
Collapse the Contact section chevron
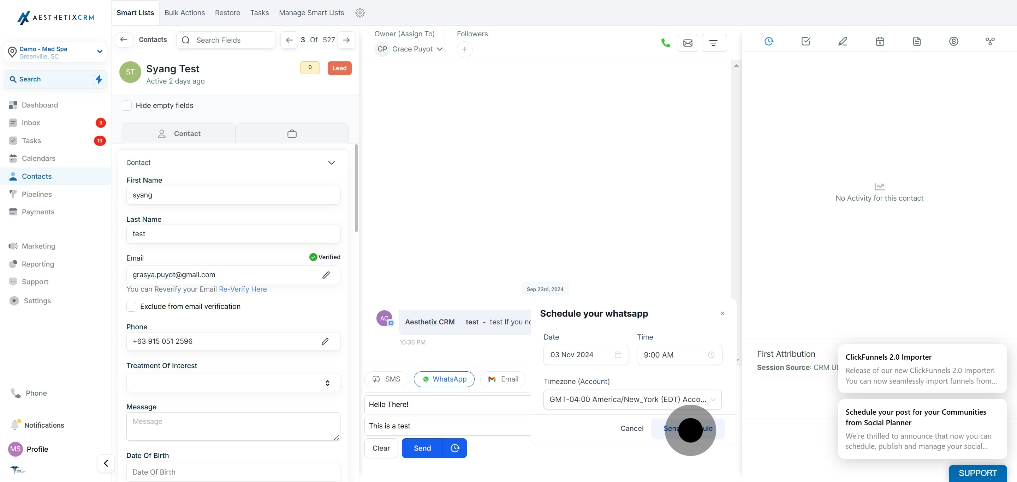[x=332, y=163]
